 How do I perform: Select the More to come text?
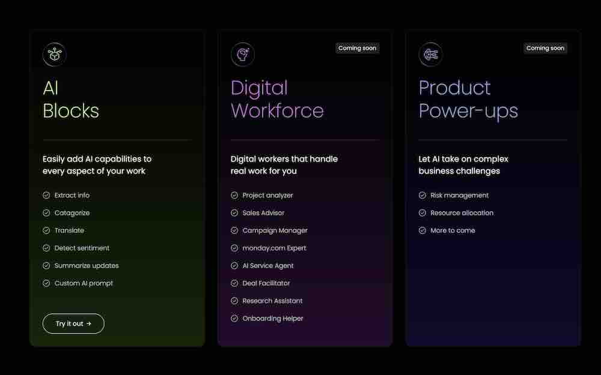click(x=453, y=230)
